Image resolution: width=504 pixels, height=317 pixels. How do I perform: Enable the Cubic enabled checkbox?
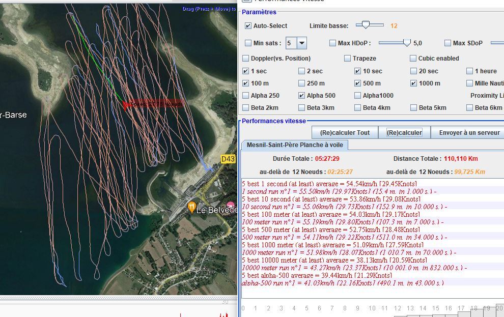point(413,59)
